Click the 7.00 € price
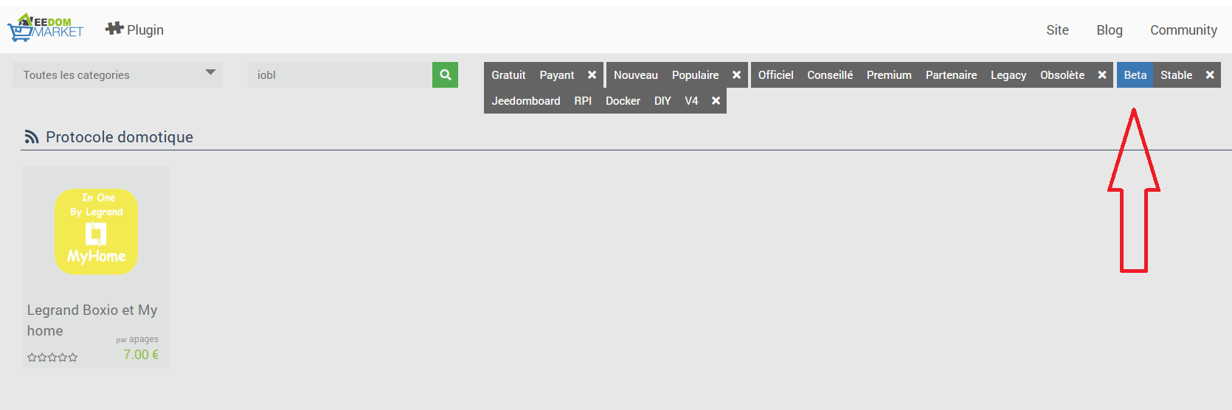The width and height of the screenshot is (1232, 410). pos(141,355)
